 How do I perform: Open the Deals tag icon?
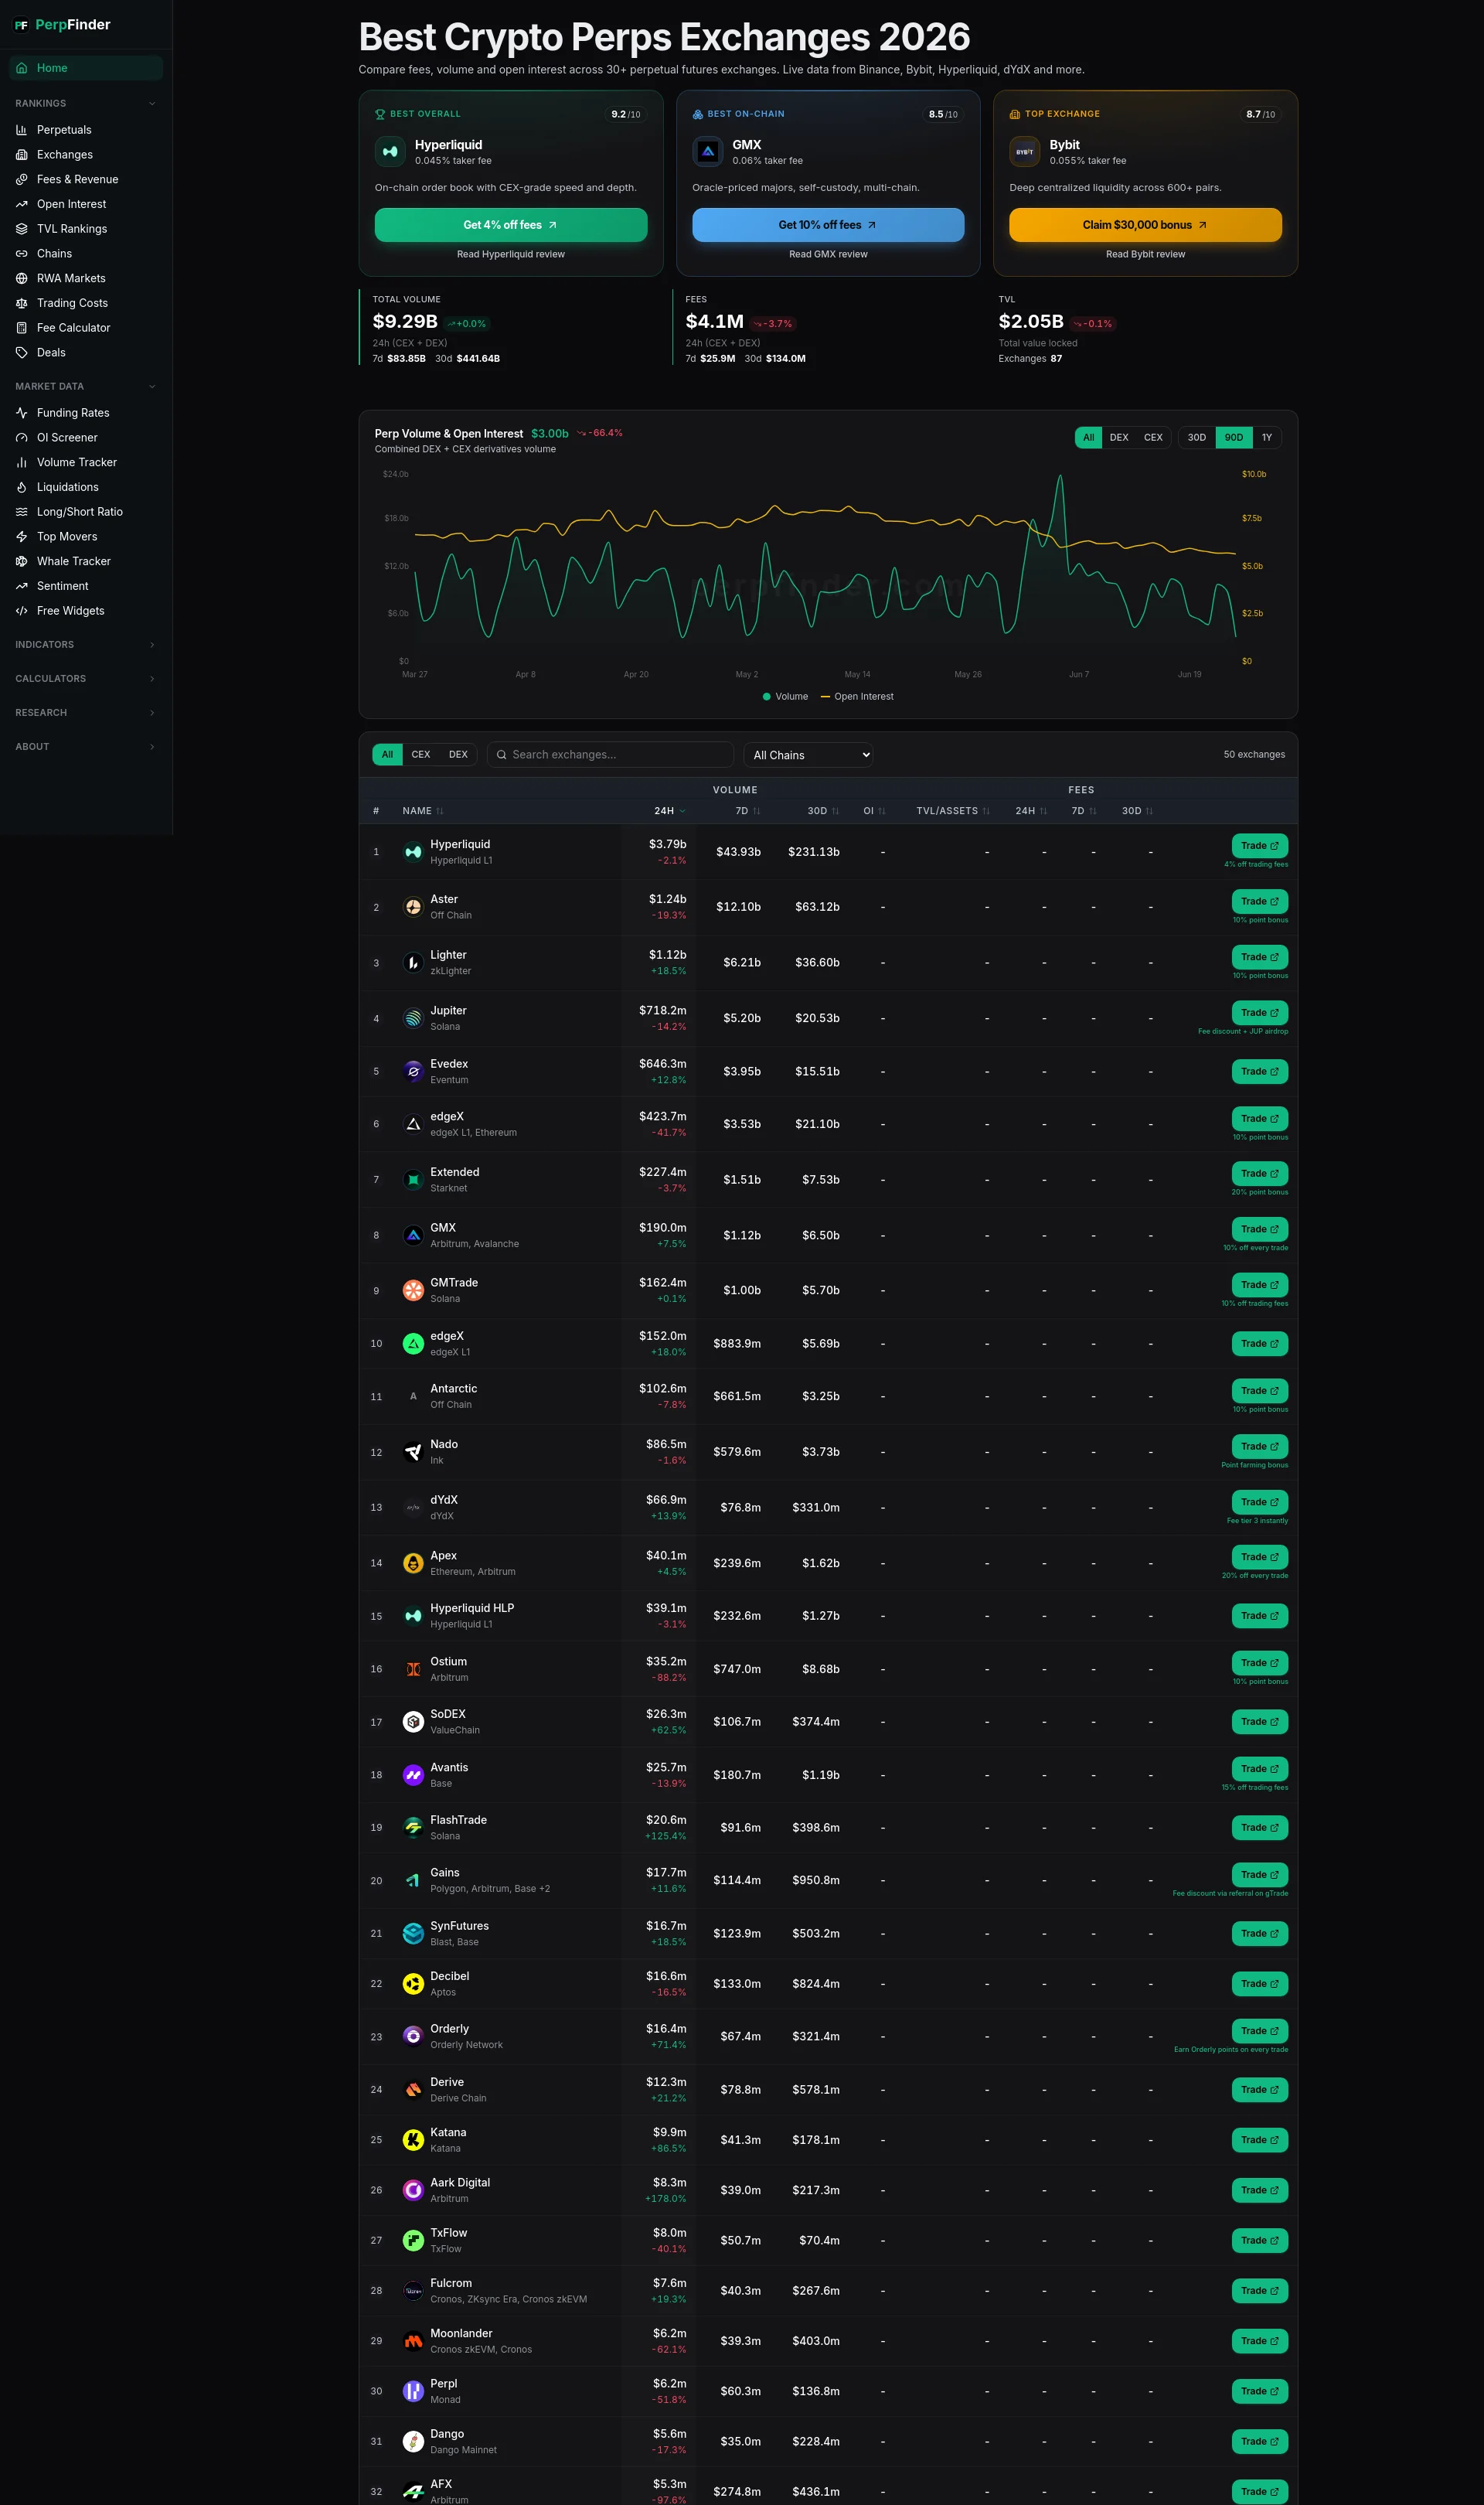[x=22, y=352]
